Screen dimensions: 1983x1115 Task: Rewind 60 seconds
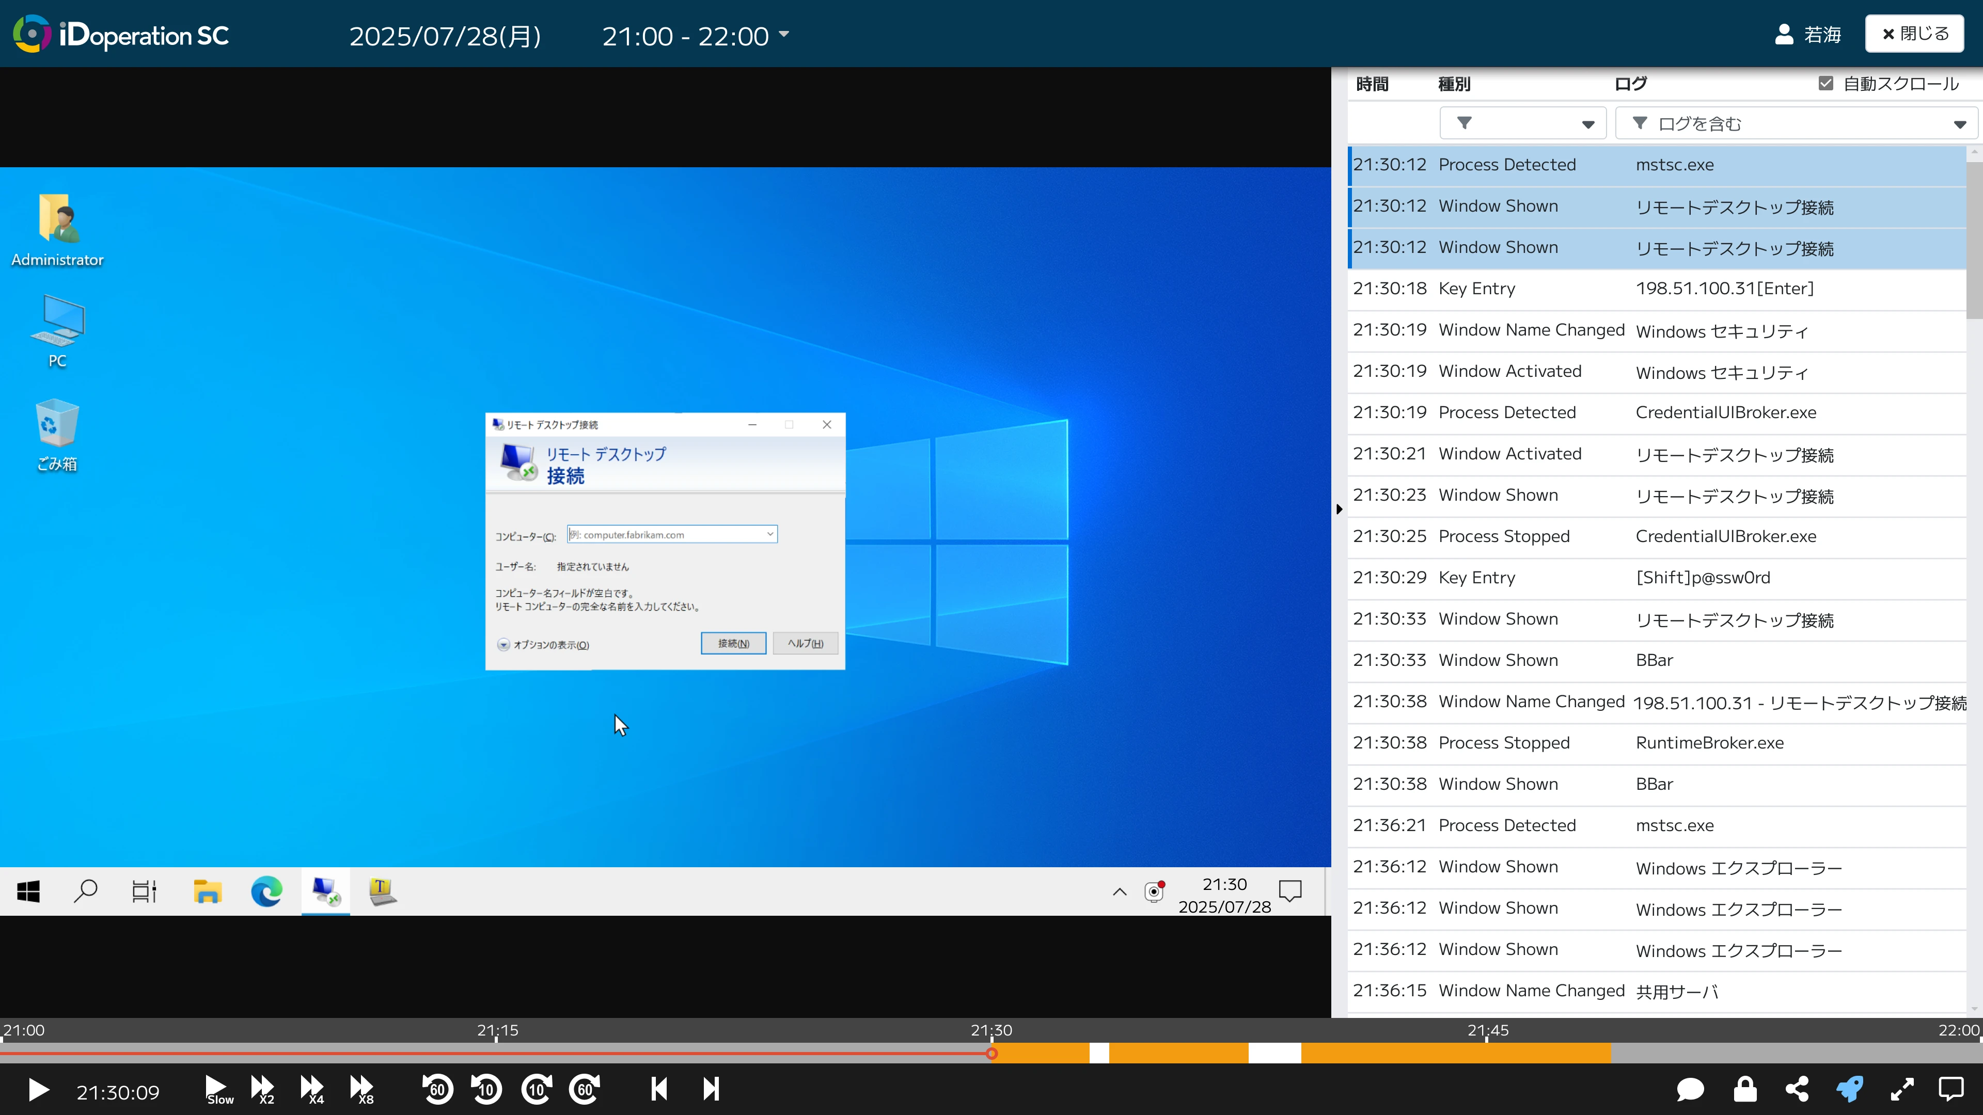point(437,1090)
